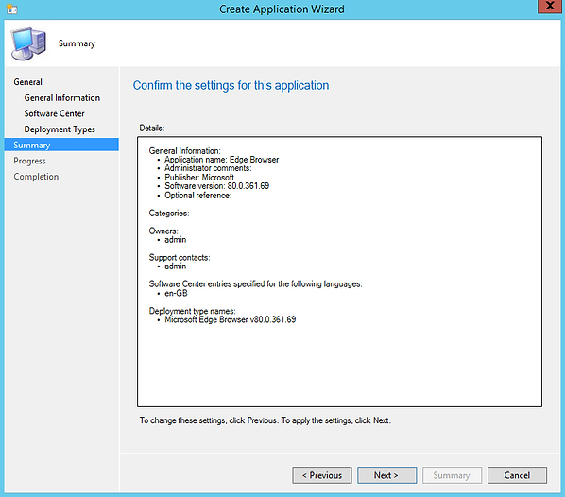Click the 'Deployment type names:' heading
Screen dimensions: 565x497
point(192,311)
